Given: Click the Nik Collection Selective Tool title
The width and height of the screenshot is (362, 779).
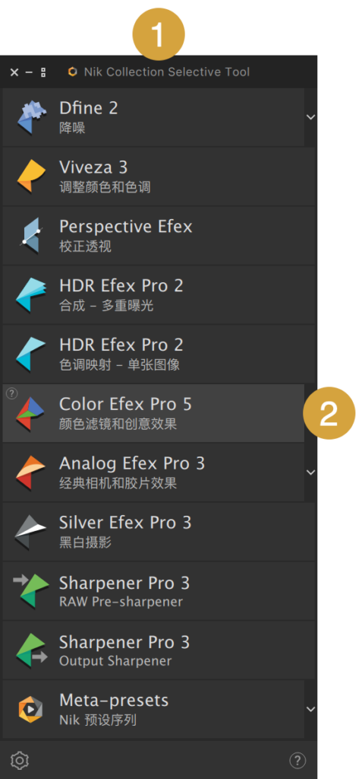Looking at the screenshot, I should [167, 72].
